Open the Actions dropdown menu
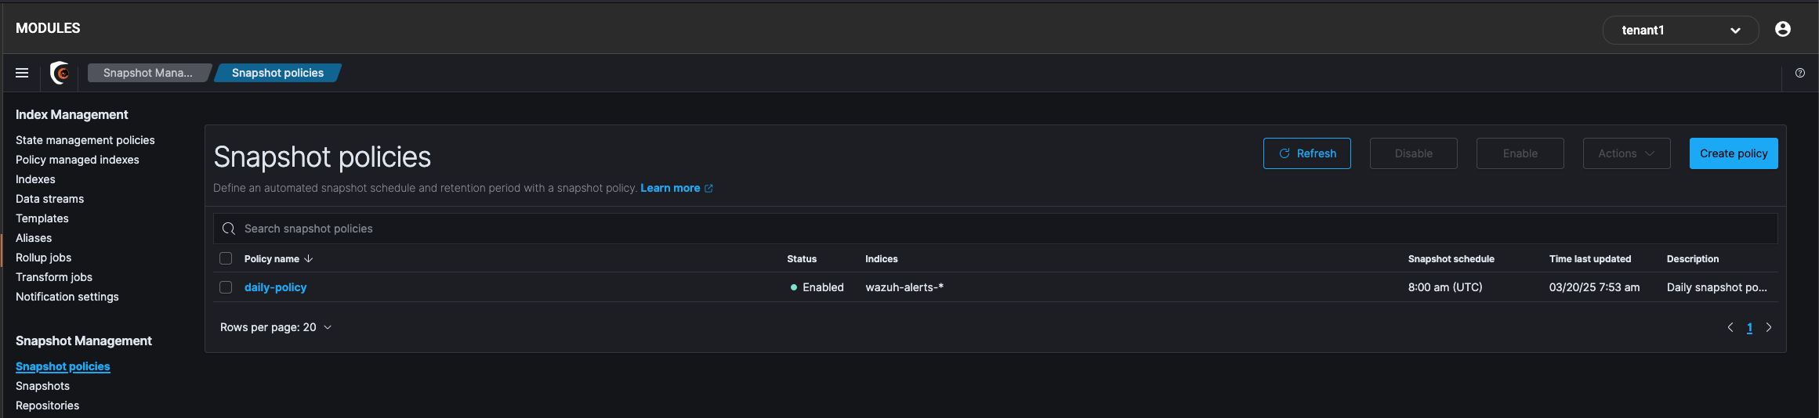1819x418 pixels. click(x=1626, y=153)
